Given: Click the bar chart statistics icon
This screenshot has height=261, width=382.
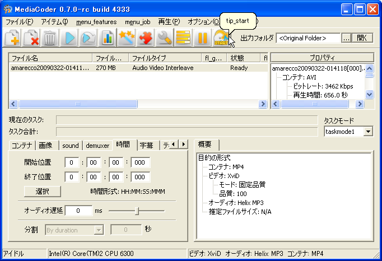Looking at the screenshot, I should pos(108,38).
